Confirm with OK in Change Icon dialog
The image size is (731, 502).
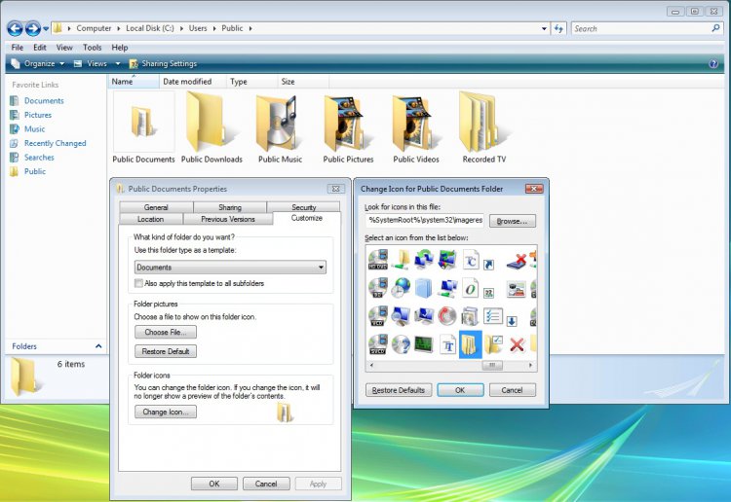(460, 390)
